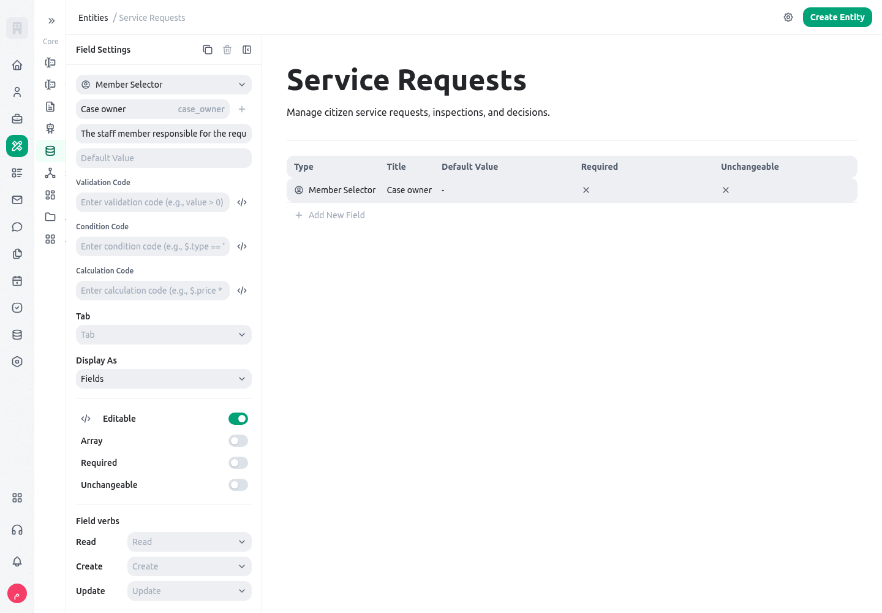Image resolution: width=882 pixels, height=613 pixels.
Task: Click the plus icon beside case_owner
Action: coord(242,109)
